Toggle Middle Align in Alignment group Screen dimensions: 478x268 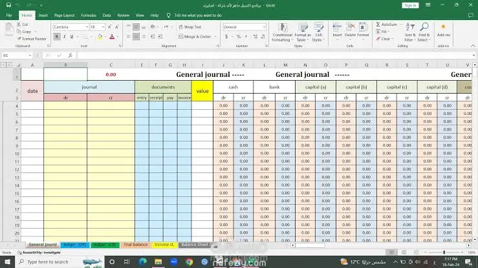click(x=136, y=27)
